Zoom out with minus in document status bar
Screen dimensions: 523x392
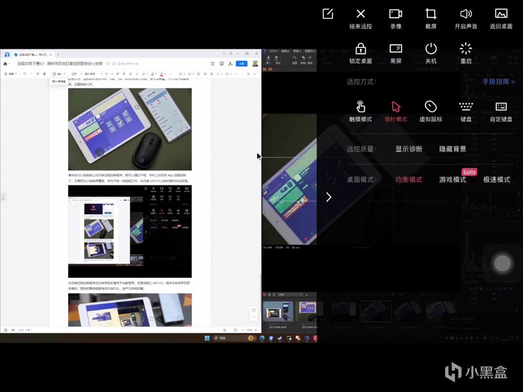point(243,330)
